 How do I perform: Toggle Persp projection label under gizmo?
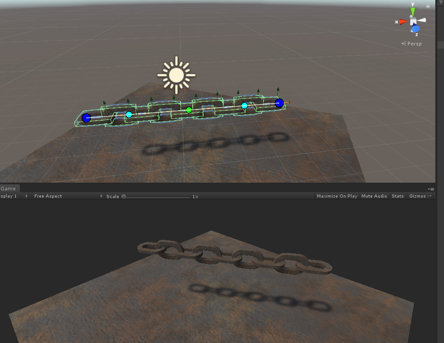click(412, 44)
